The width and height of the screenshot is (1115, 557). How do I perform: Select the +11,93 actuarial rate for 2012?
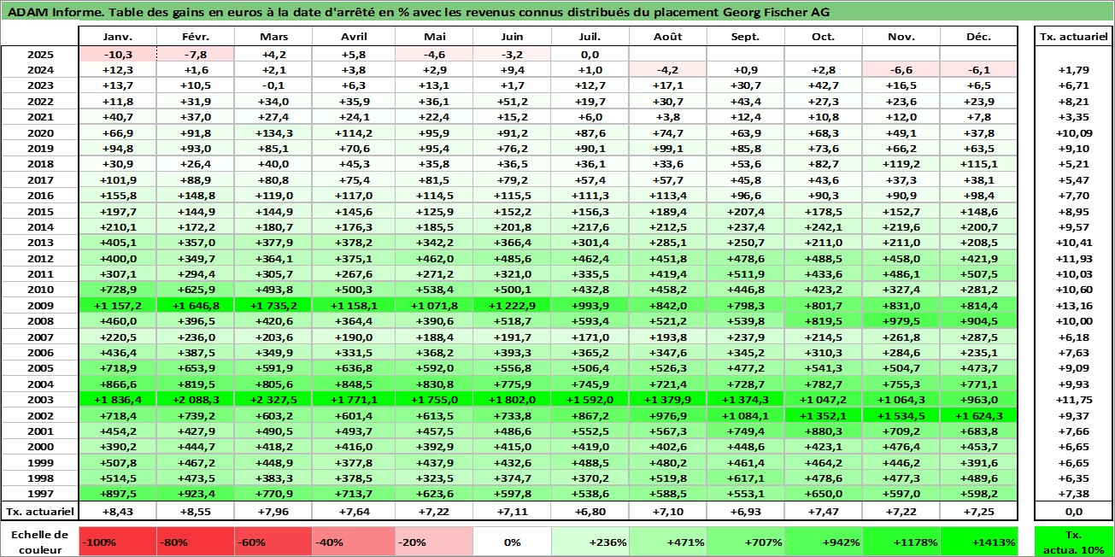1074,258
